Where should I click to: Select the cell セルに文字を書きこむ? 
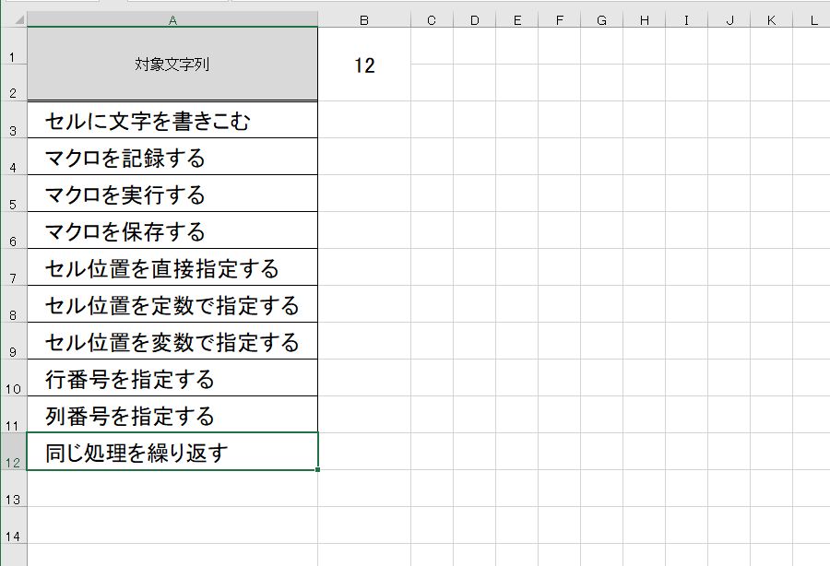(172, 120)
